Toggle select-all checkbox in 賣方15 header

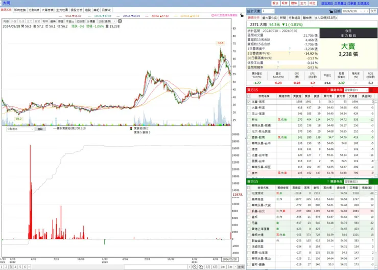tap(249, 188)
